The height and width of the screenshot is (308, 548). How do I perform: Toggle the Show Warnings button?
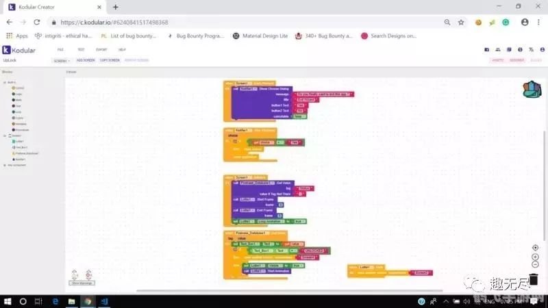82,283
